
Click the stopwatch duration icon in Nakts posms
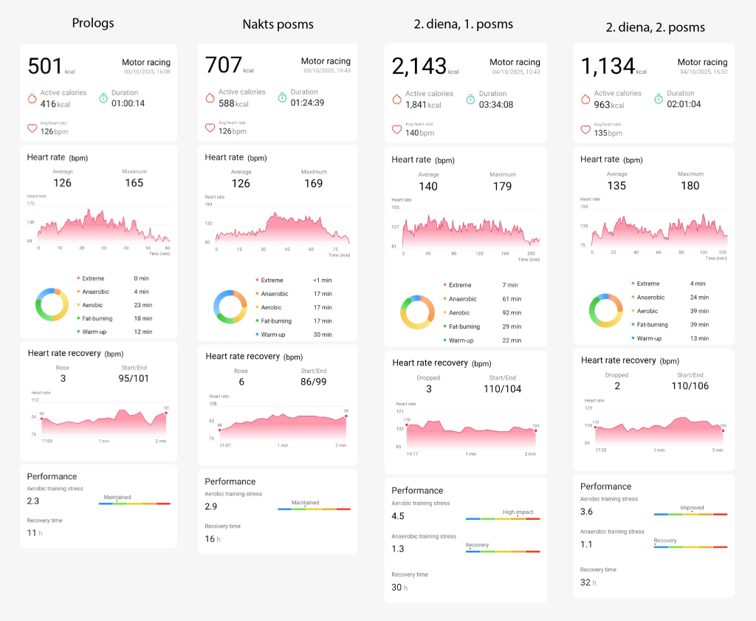[x=283, y=97]
